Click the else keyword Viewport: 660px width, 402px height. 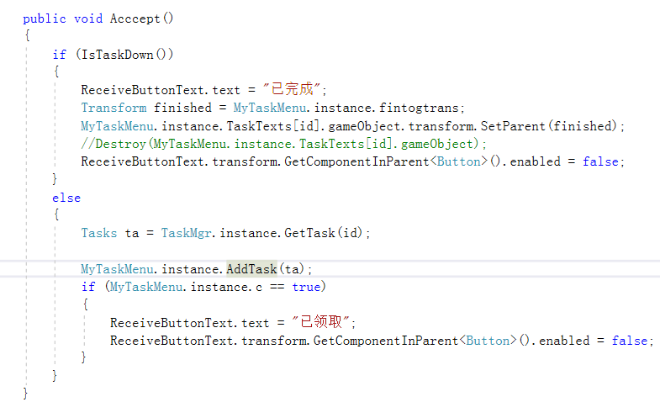click(66, 198)
